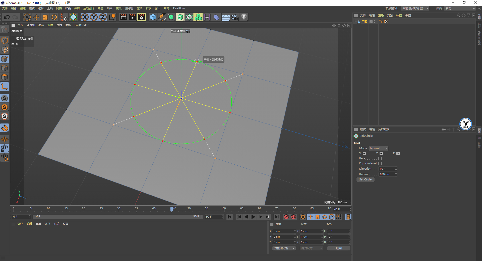Screen dimensions: 482x261
Task: Play the animation forward
Action: coord(253,217)
